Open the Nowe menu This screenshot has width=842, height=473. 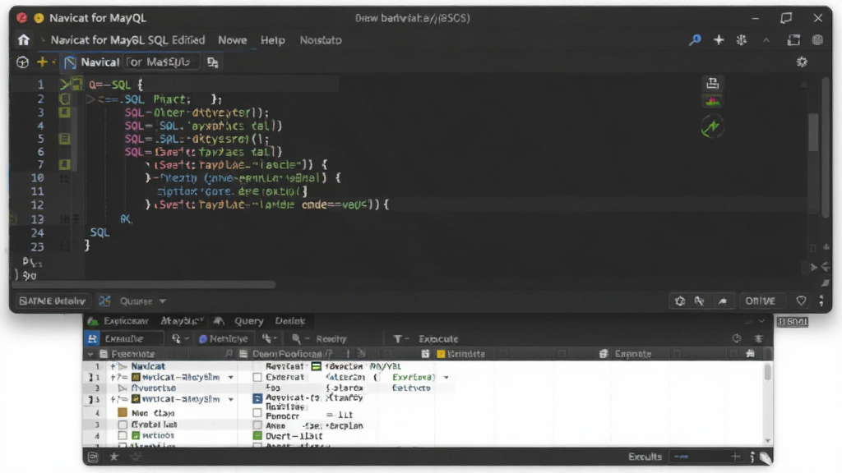tap(233, 40)
